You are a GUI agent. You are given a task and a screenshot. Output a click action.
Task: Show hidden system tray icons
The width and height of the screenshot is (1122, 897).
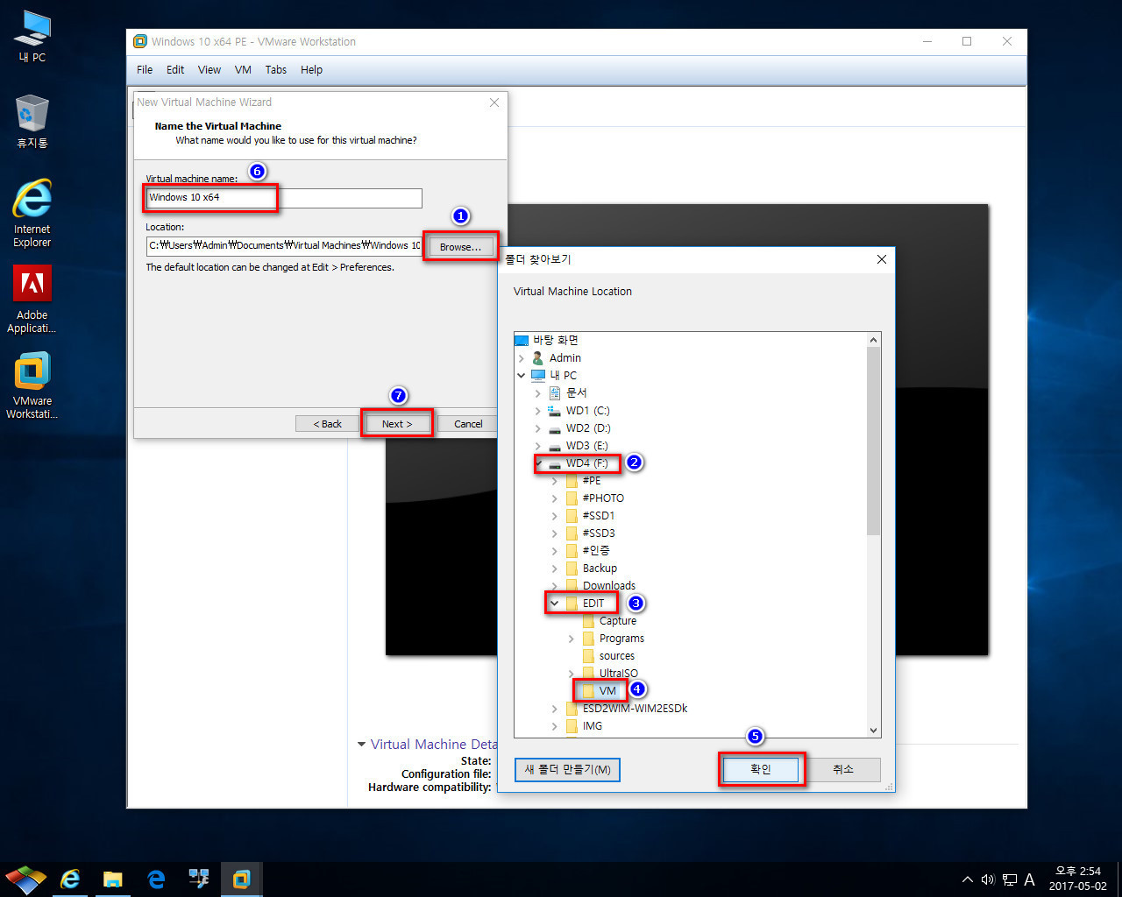[967, 879]
